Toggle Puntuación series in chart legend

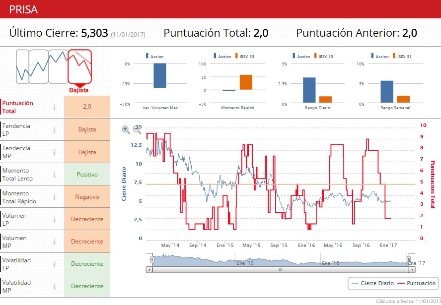[x=417, y=283]
